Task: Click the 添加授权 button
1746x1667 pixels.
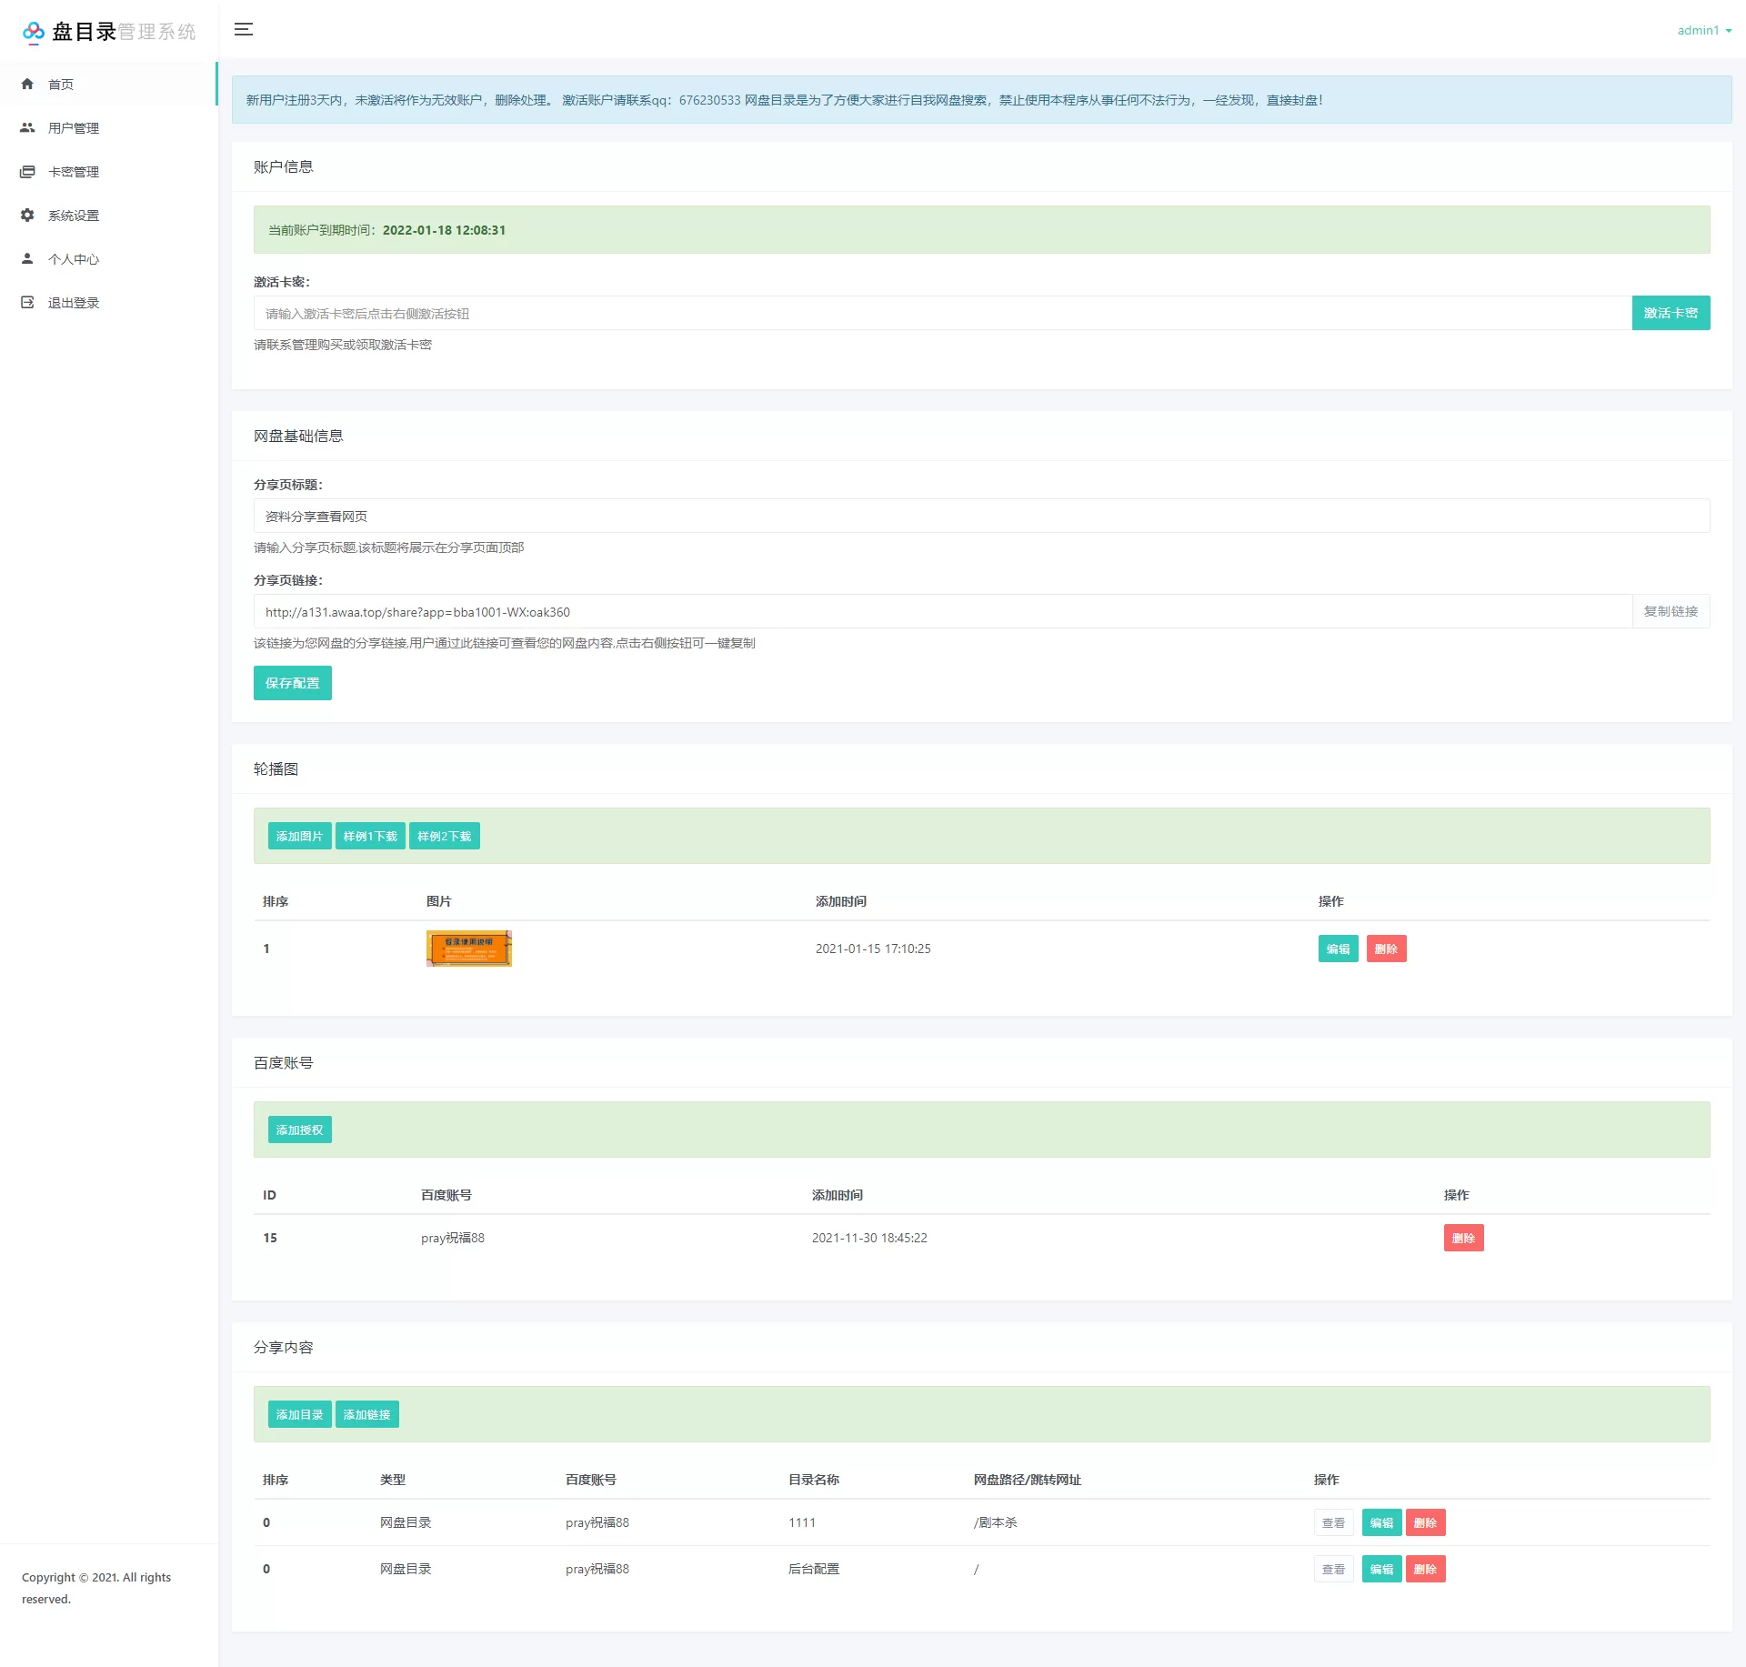Action: tap(299, 1130)
